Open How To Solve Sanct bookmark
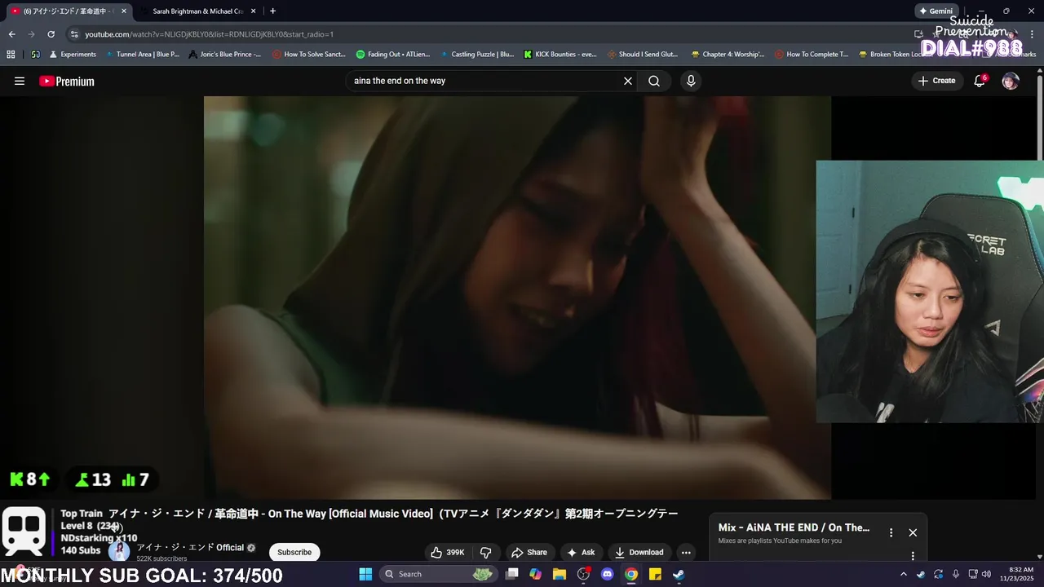This screenshot has width=1044, height=587. tap(309, 55)
